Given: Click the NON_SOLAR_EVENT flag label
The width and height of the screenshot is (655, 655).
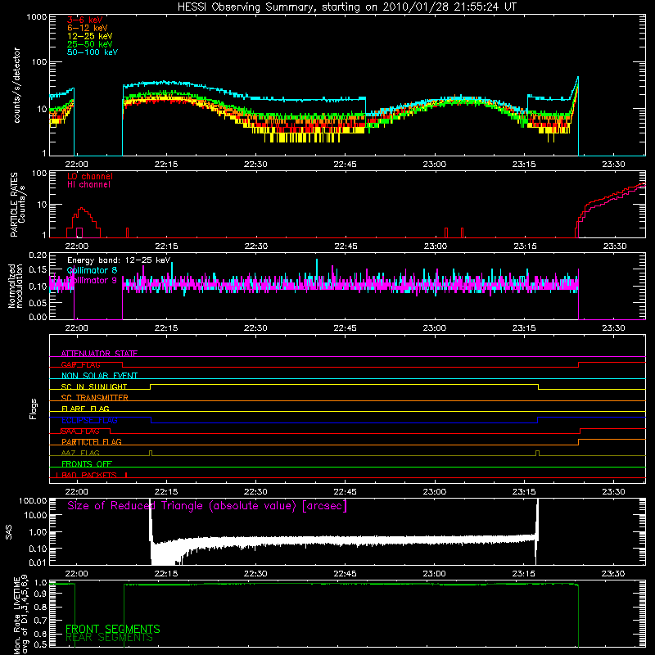Looking at the screenshot, I should coord(99,376).
